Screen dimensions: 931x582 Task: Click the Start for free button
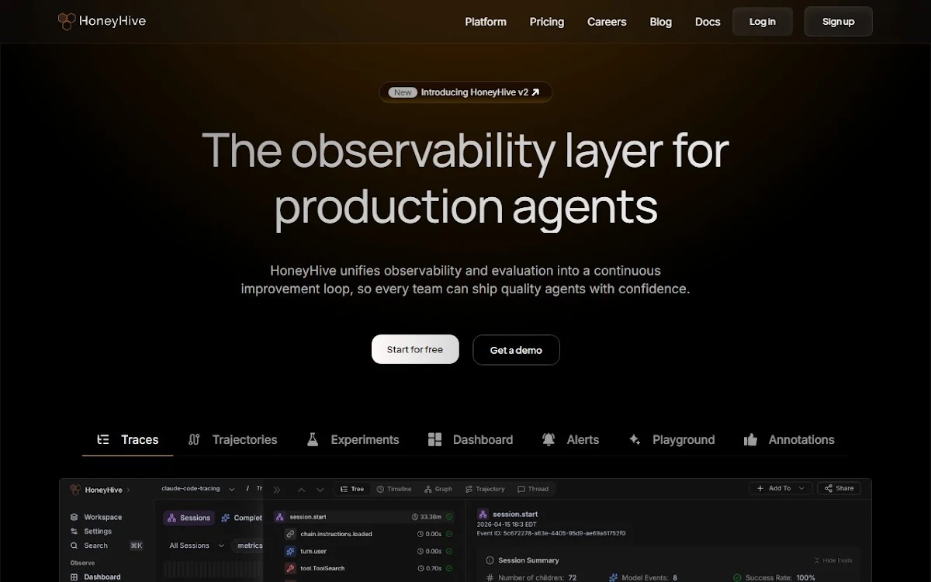click(x=415, y=350)
